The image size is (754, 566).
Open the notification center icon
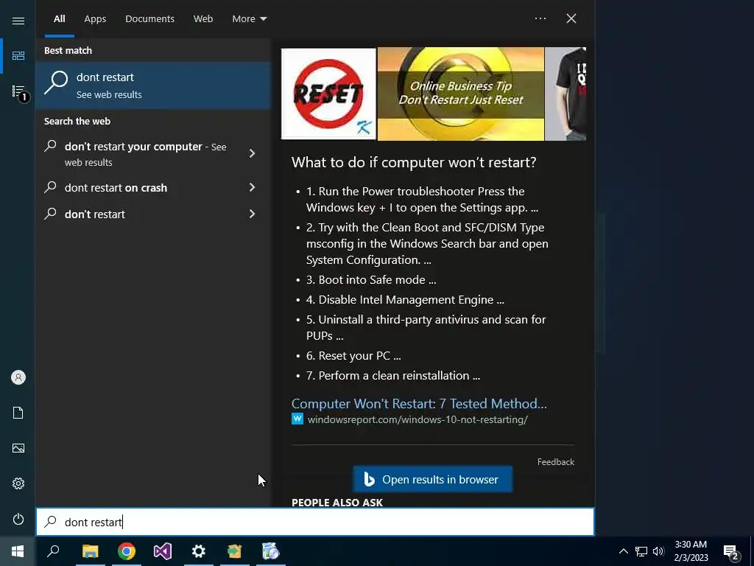coord(731,551)
